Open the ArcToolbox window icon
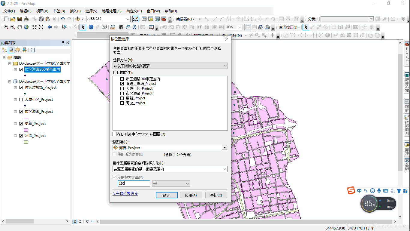 click(164, 19)
